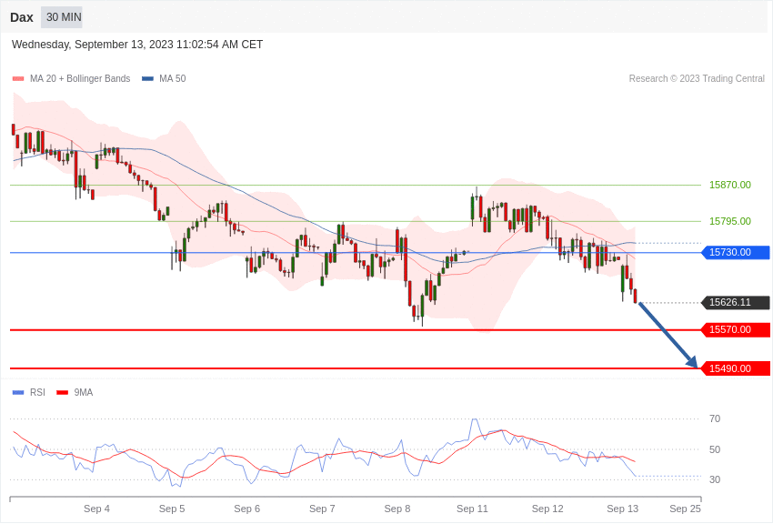Click the 15870.00 resistance level label
773x524 pixels.
point(730,185)
